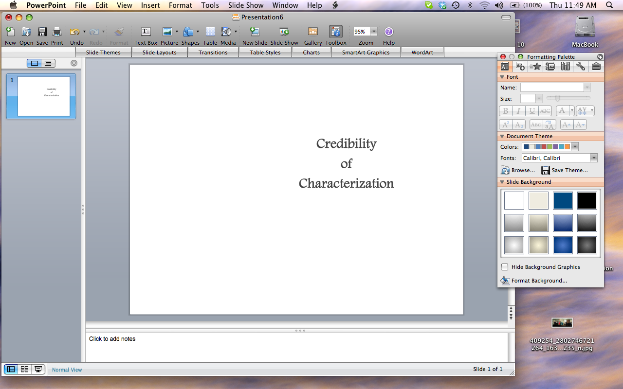
Task: Click the Format Background... button
Action: click(534, 281)
